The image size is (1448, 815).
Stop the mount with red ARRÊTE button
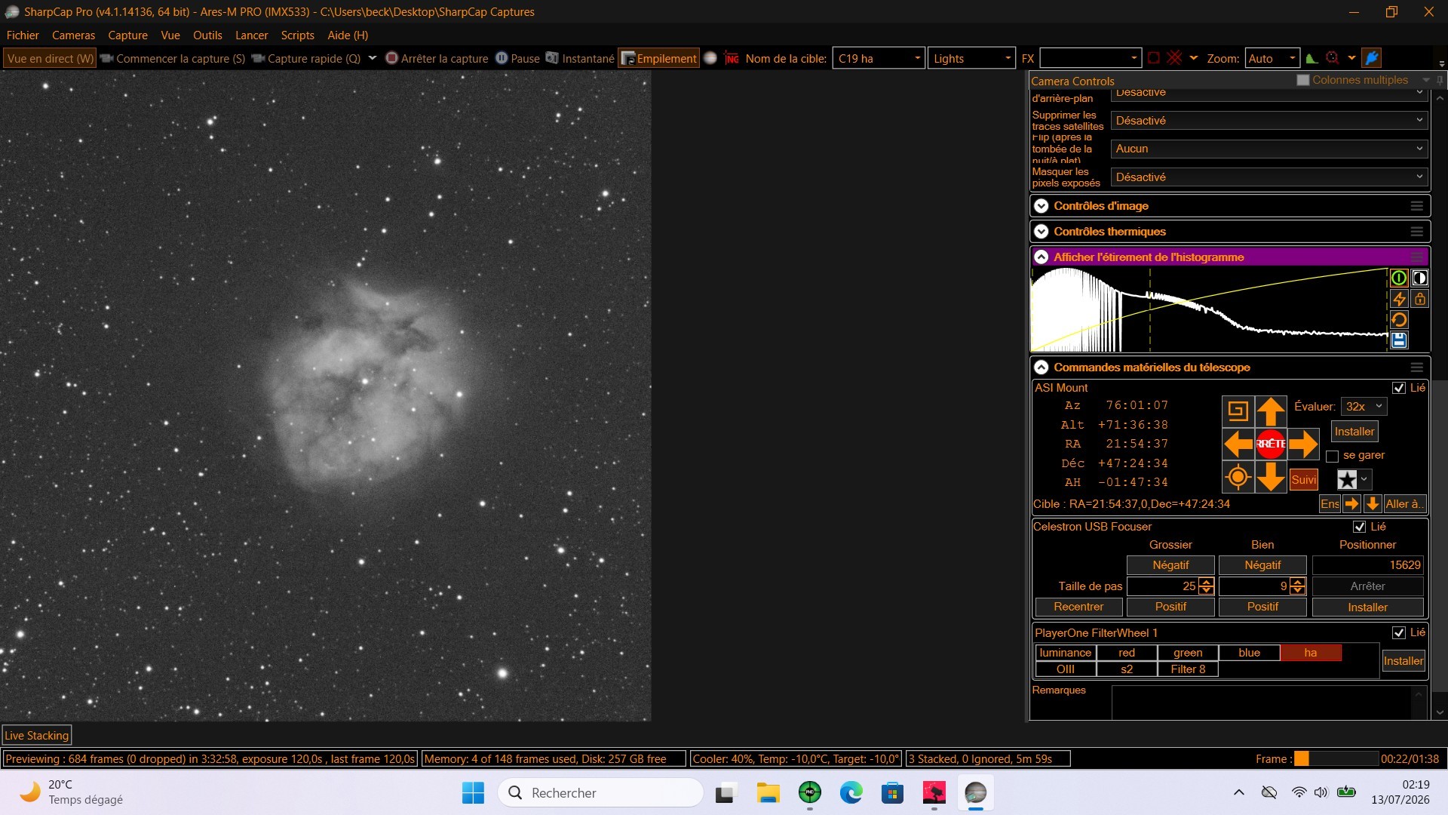pos(1271,444)
